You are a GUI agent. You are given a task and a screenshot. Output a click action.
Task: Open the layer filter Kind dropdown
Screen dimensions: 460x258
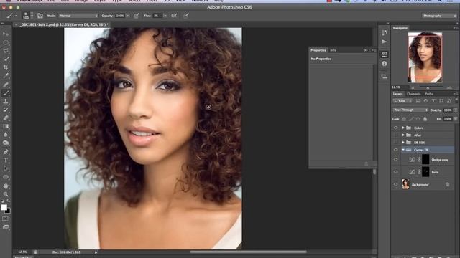click(x=402, y=101)
